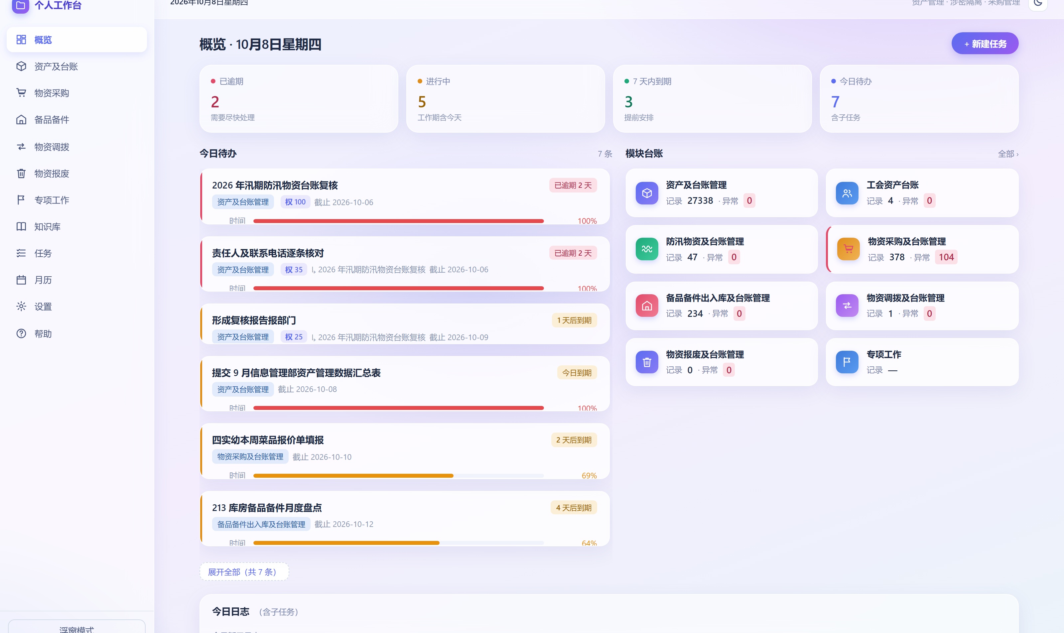Click the 设置 gear icon
The height and width of the screenshot is (633, 1064).
[21, 306]
